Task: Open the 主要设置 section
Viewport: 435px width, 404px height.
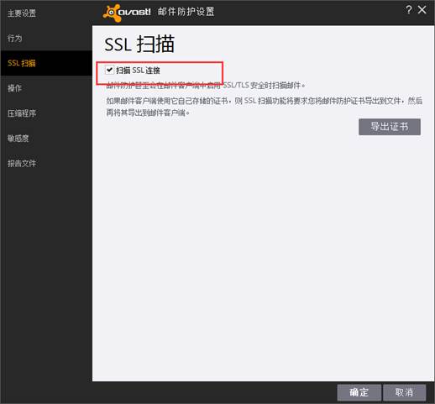Action: tap(22, 13)
